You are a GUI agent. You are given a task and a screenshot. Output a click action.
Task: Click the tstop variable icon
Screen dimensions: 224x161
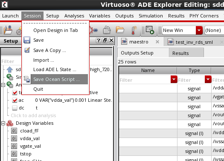click(14, 154)
